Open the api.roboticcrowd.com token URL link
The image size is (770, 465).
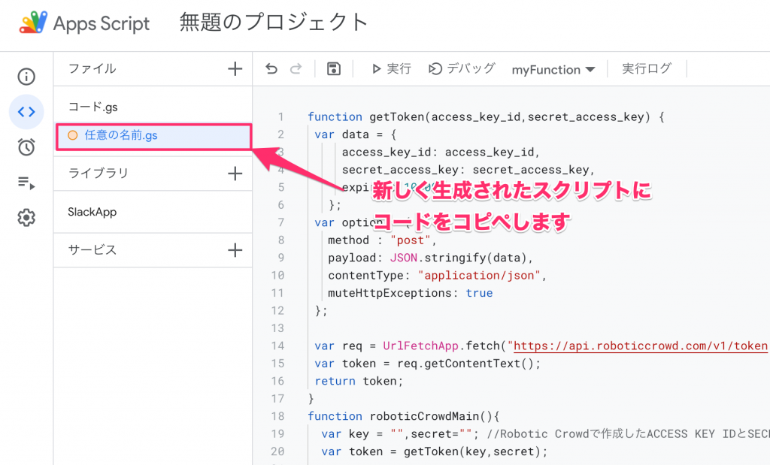(x=641, y=346)
